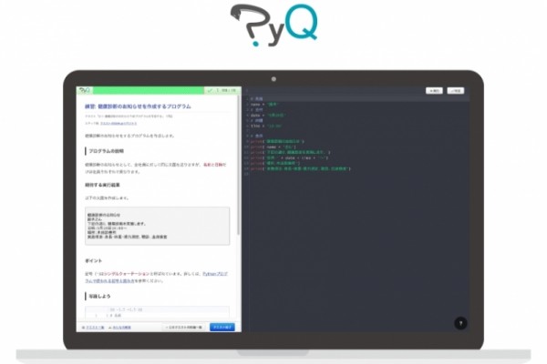Click the green progress bar in header
The width and height of the screenshot is (547, 364).
[x=149, y=90]
